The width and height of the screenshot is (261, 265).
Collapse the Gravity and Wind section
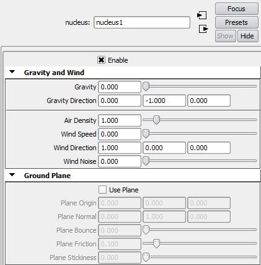pos(12,72)
